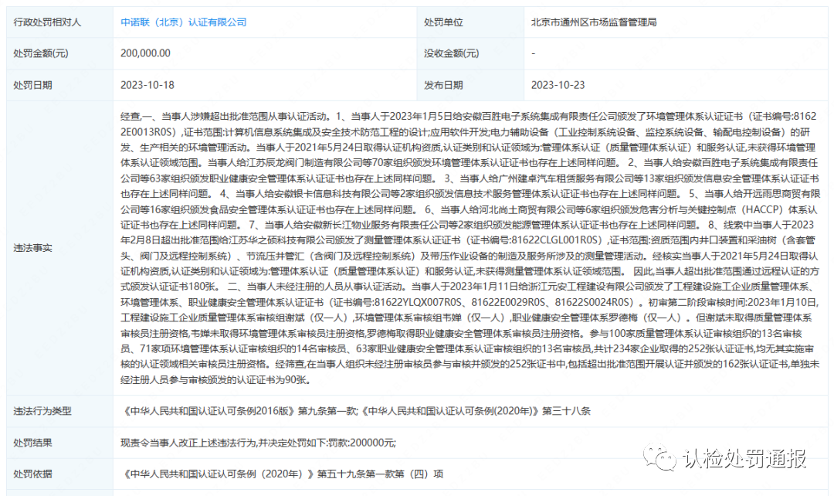Select the 2023-10-18 penalty date

click(147, 85)
